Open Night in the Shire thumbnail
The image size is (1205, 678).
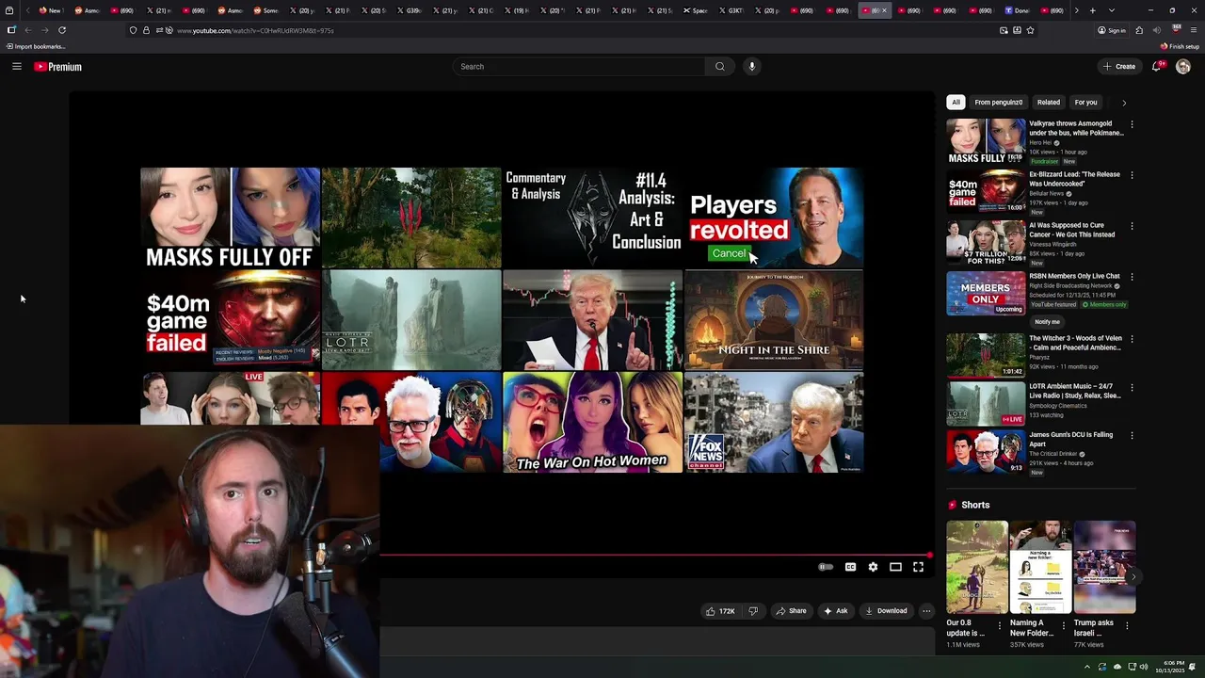click(774, 320)
